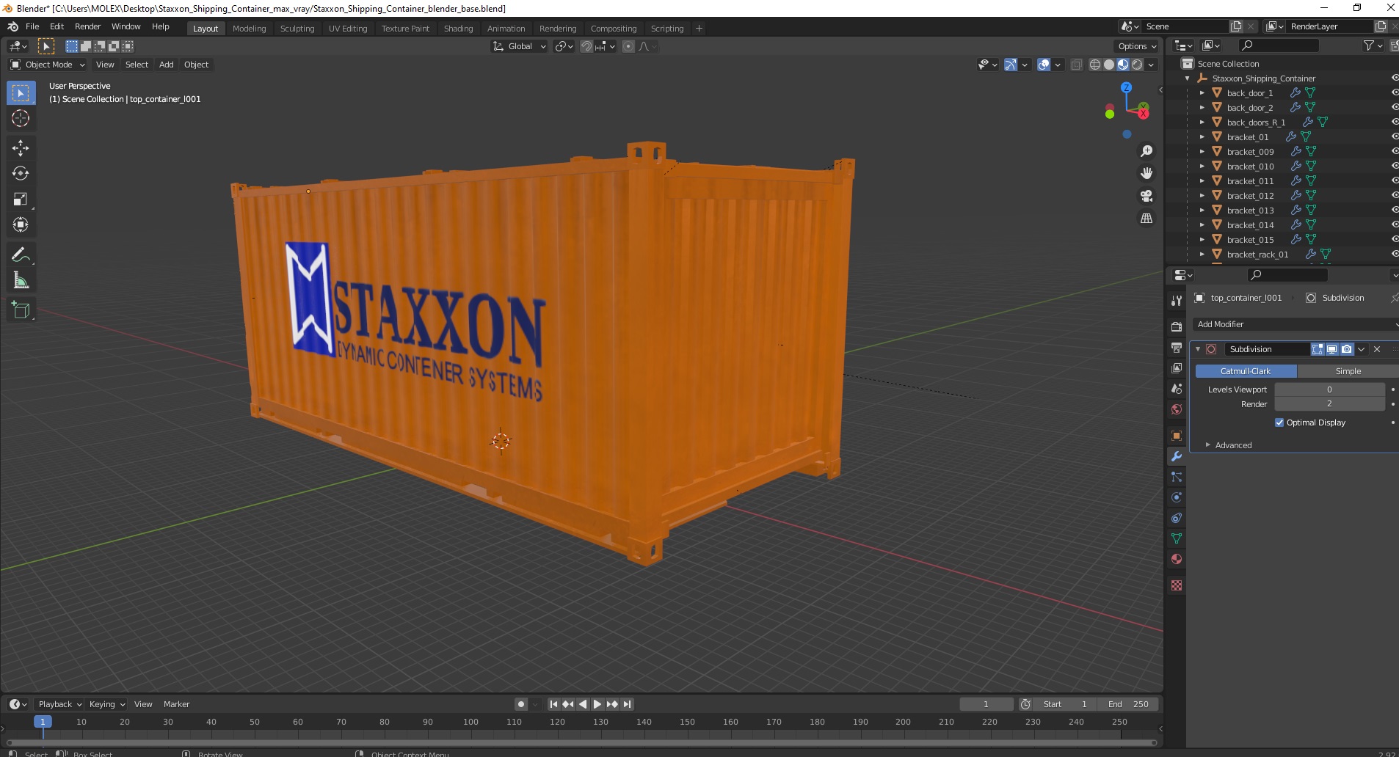Image resolution: width=1399 pixels, height=757 pixels.
Task: Select Simple subdivision type
Action: tap(1348, 371)
